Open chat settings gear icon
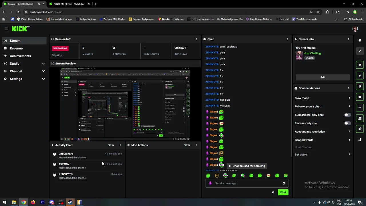 (x=273, y=192)
